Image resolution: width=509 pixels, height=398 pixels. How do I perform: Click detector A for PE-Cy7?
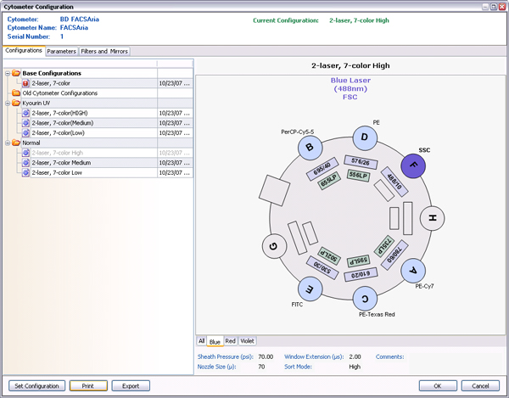(413, 271)
